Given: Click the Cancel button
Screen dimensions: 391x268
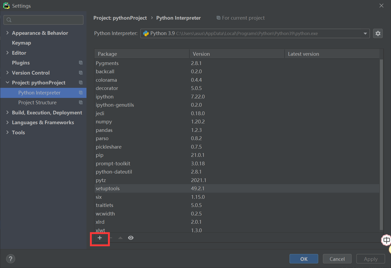Looking at the screenshot, I should point(337,259).
